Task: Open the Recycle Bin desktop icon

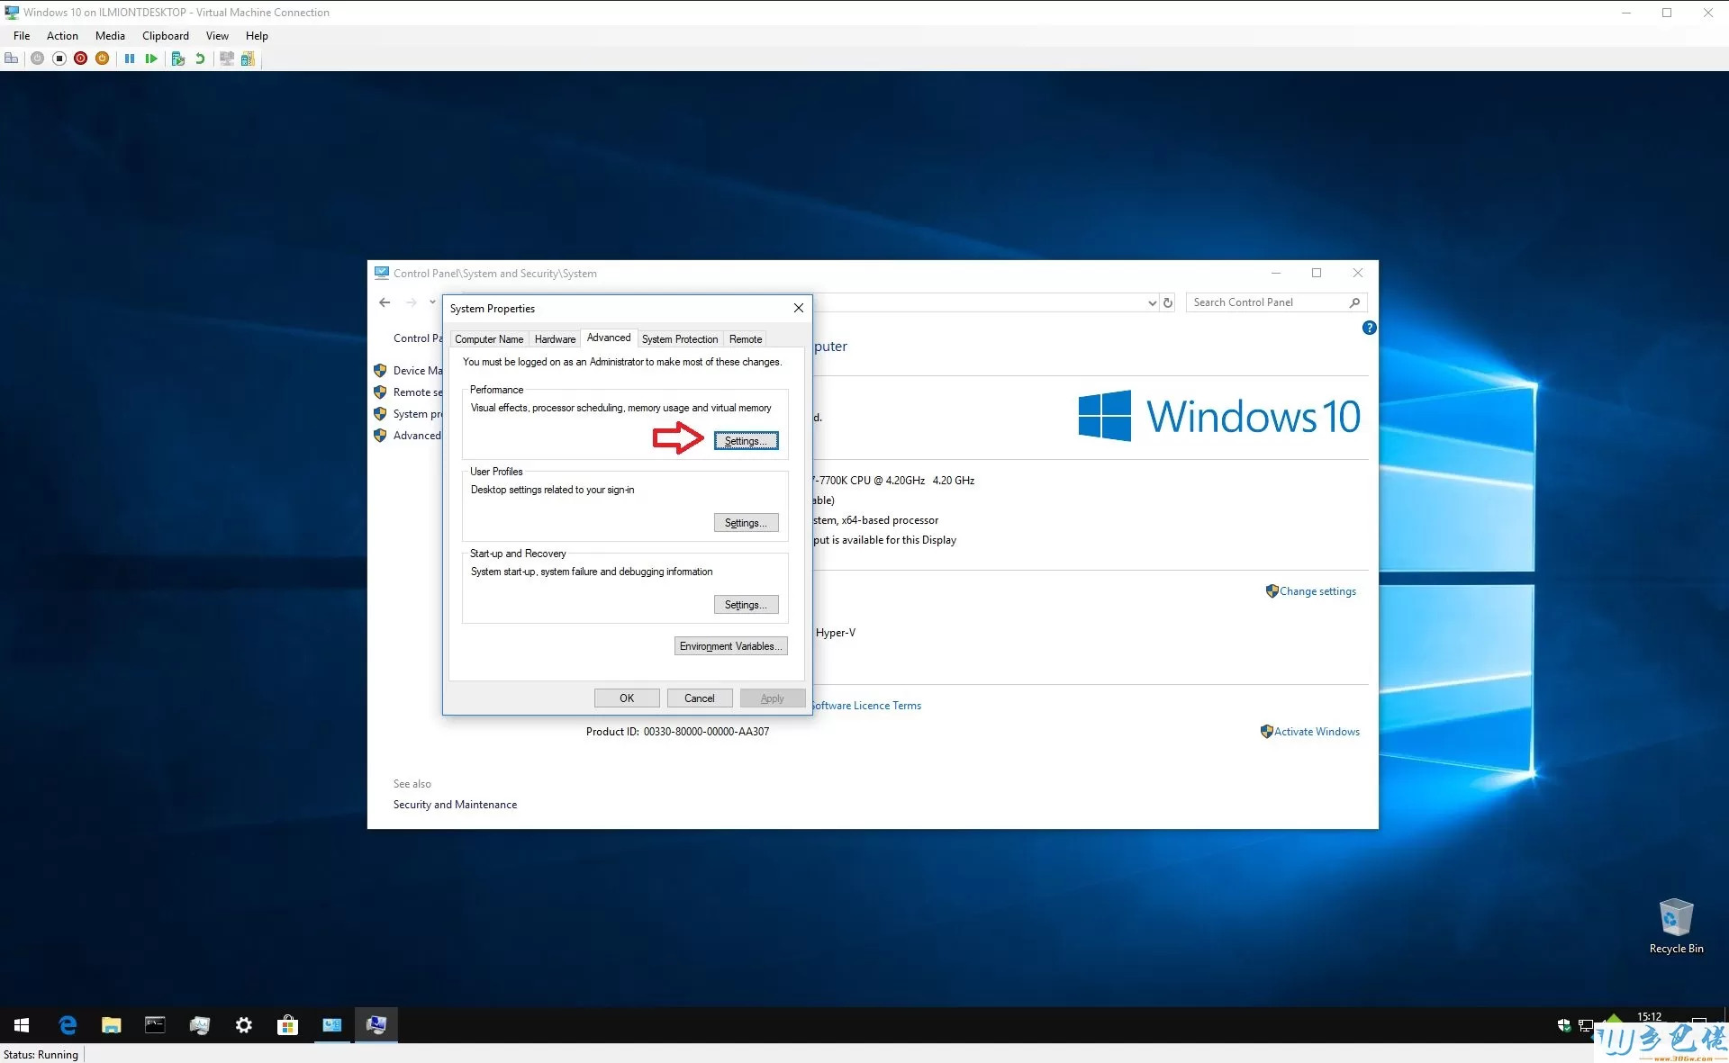Action: (x=1676, y=926)
